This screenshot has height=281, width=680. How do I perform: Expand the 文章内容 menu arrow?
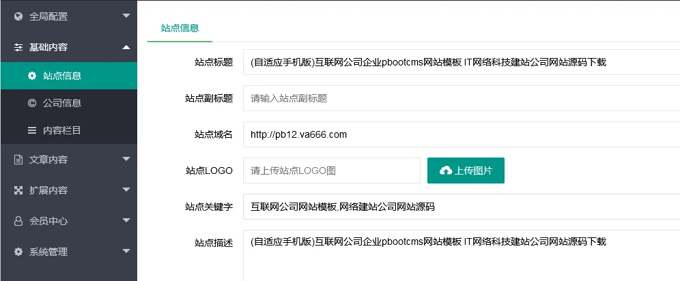126,159
